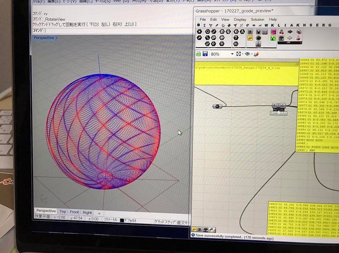The image size is (339, 253).
Task: Open the Perspective viewport title dropdown arrow
Action: click(x=57, y=38)
